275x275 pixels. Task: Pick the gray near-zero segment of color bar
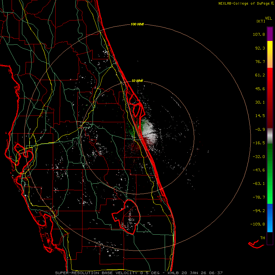click(270, 136)
